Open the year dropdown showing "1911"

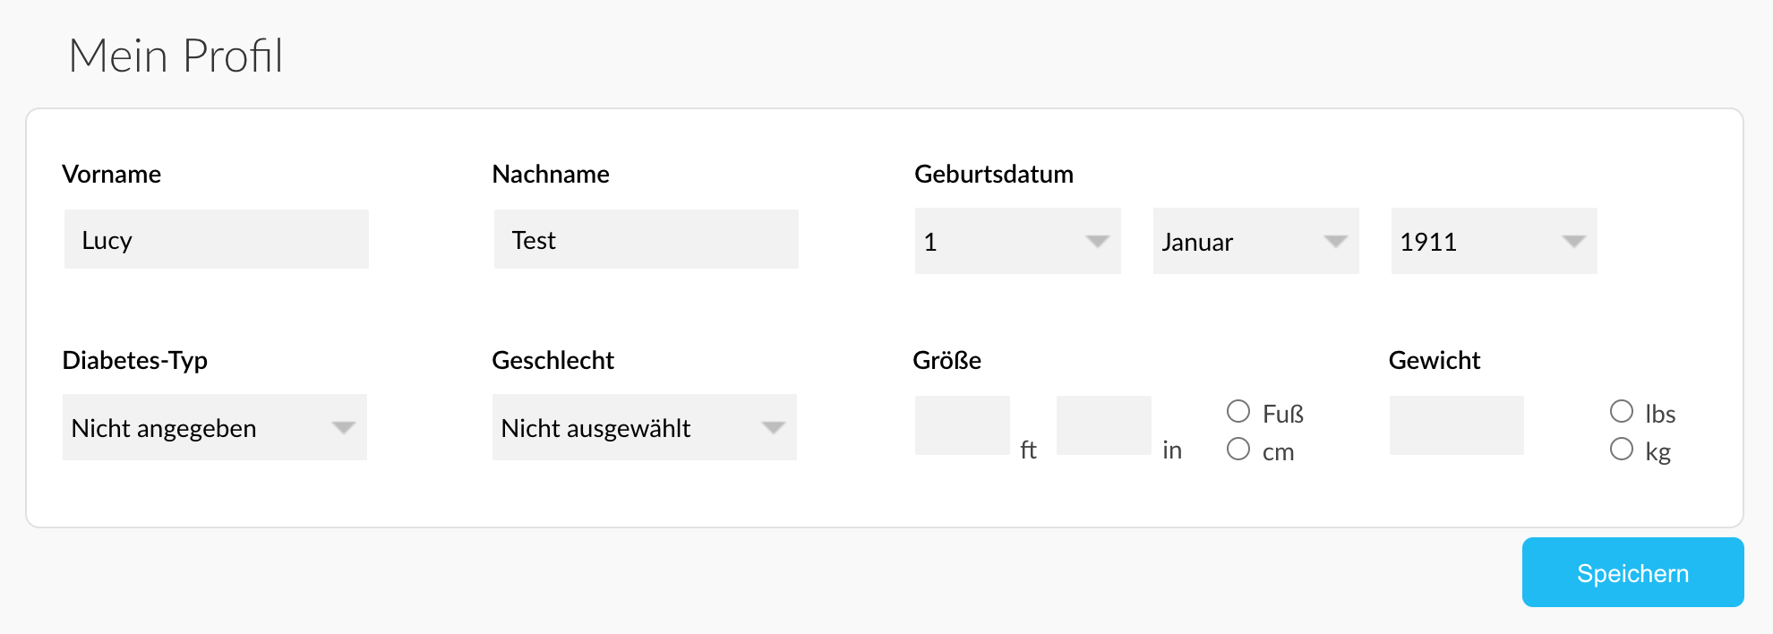(1491, 241)
